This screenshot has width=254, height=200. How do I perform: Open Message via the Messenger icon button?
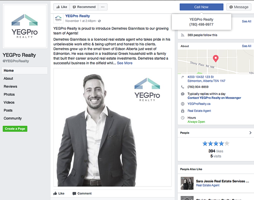239,7
